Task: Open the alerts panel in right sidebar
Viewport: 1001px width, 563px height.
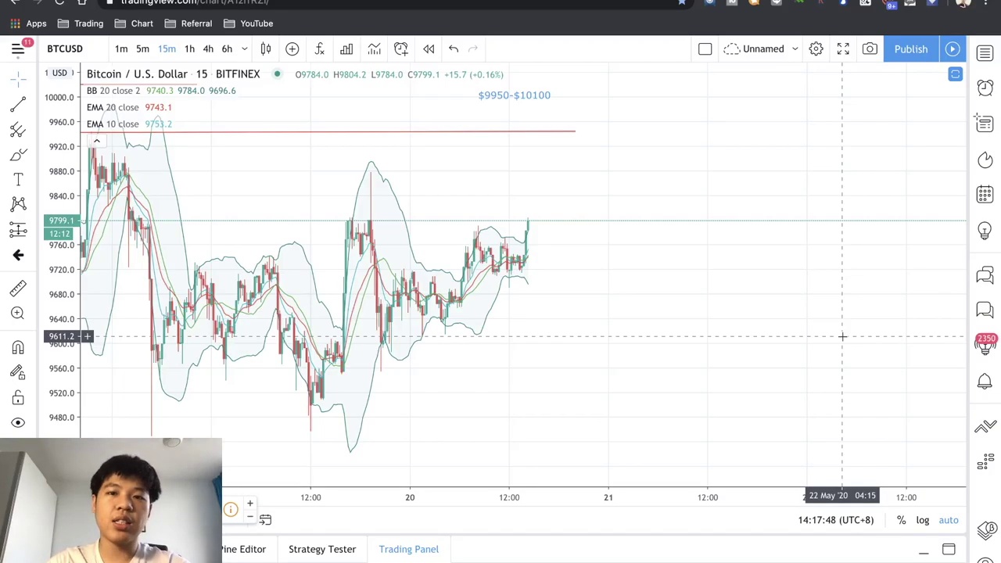Action: 985,88
